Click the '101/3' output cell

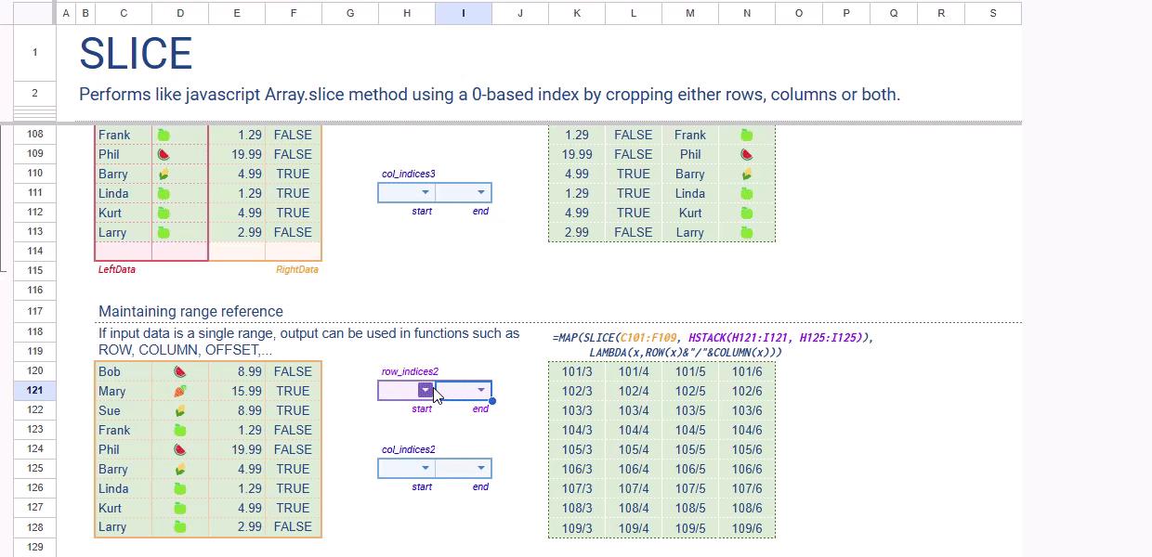point(577,371)
